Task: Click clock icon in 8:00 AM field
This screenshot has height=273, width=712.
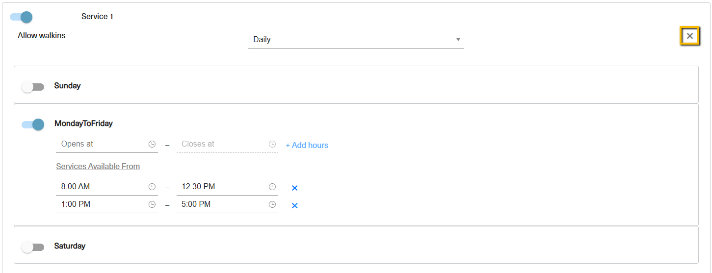Action: pyautogui.click(x=152, y=187)
